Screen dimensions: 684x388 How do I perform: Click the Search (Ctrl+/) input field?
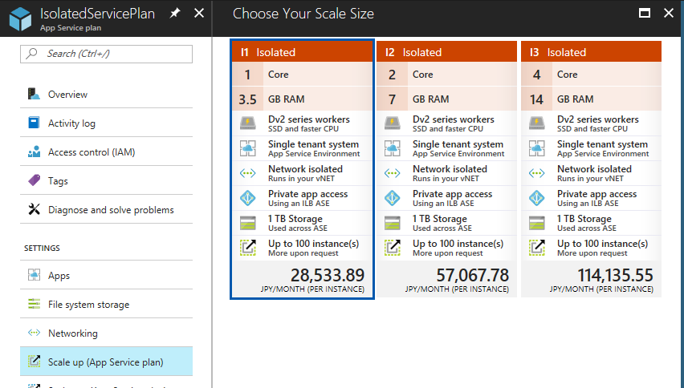pos(106,54)
